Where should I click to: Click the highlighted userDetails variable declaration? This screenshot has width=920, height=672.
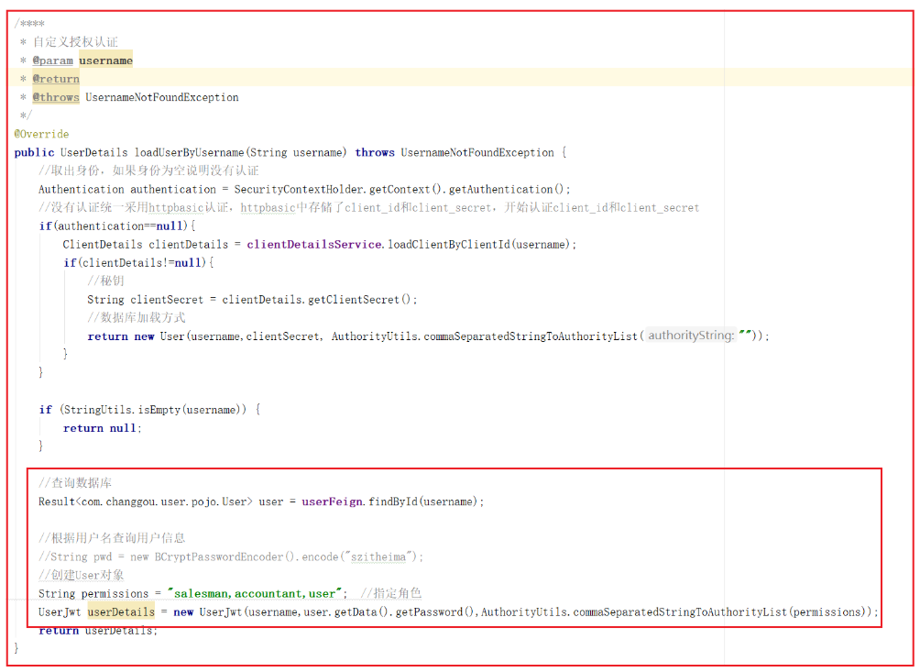[x=121, y=612]
